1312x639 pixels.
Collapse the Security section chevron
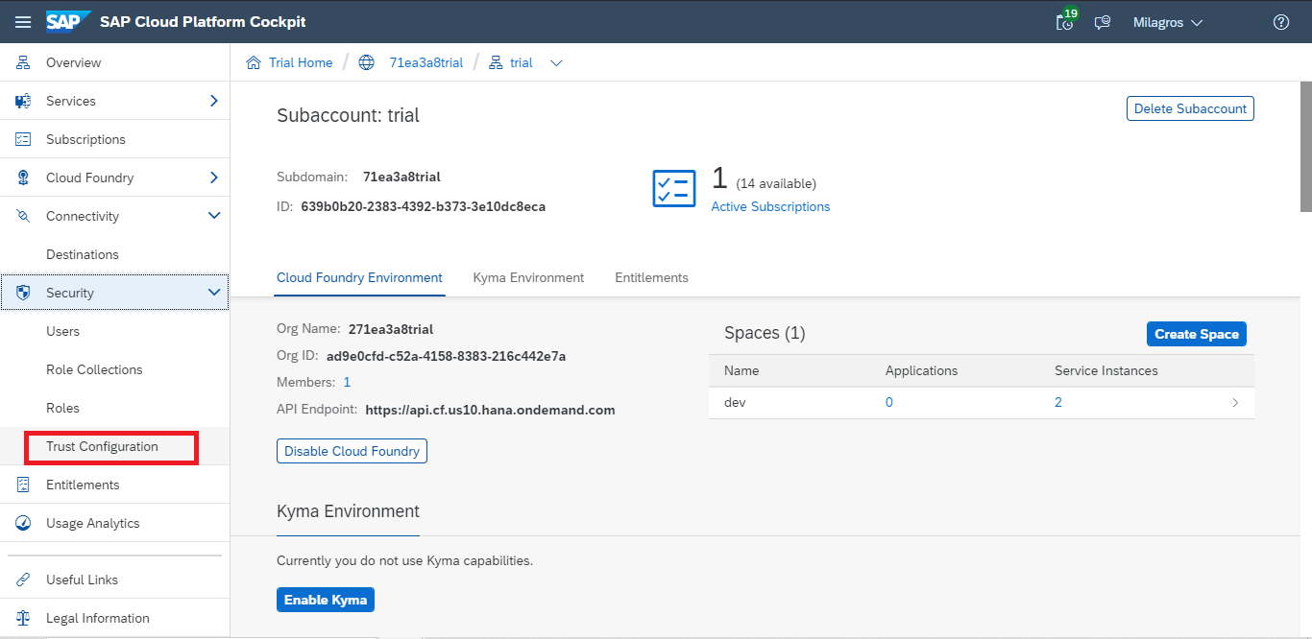[x=214, y=293]
